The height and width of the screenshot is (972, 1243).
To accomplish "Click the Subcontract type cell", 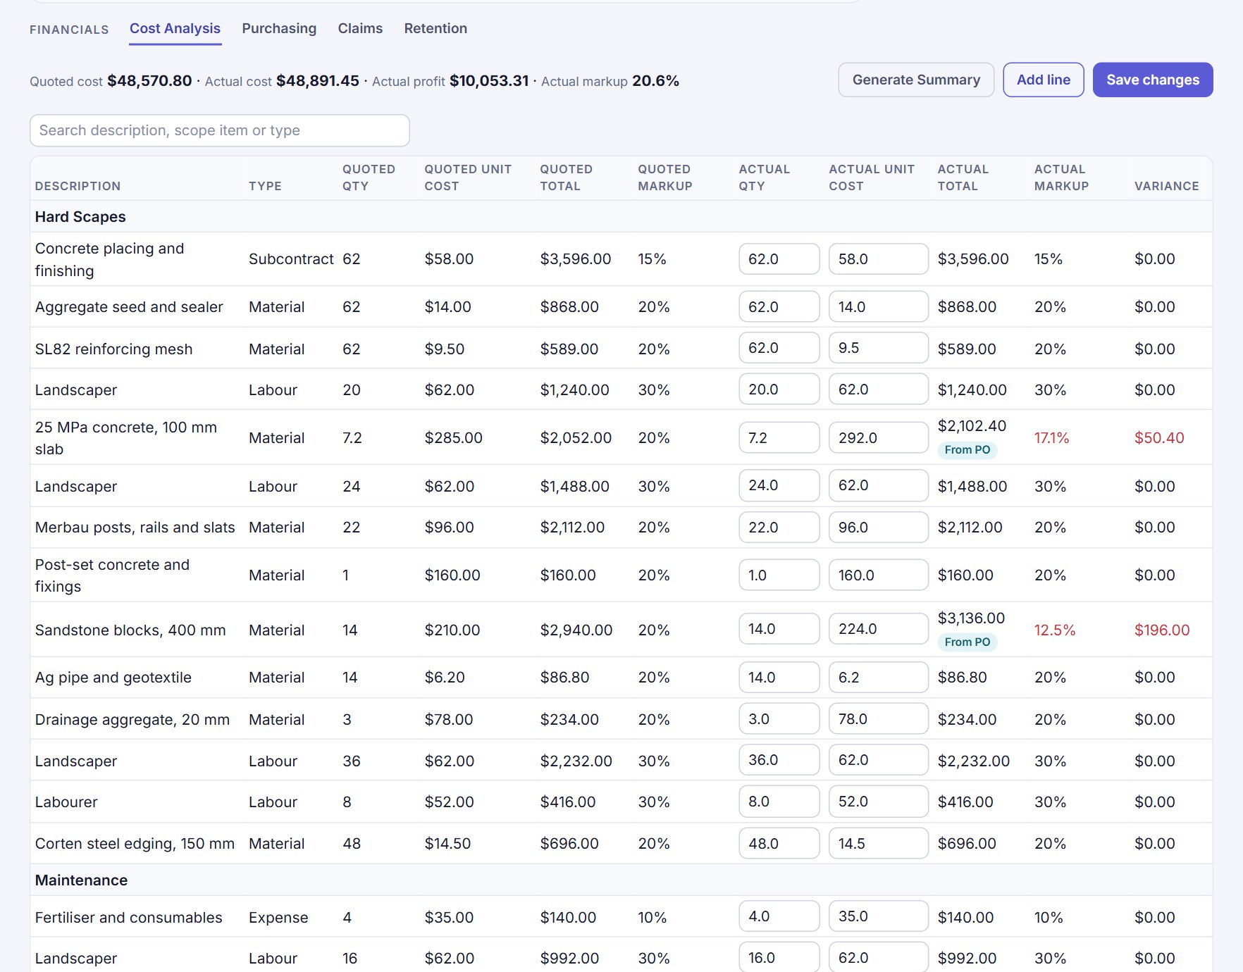I will click(x=291, y=259).
